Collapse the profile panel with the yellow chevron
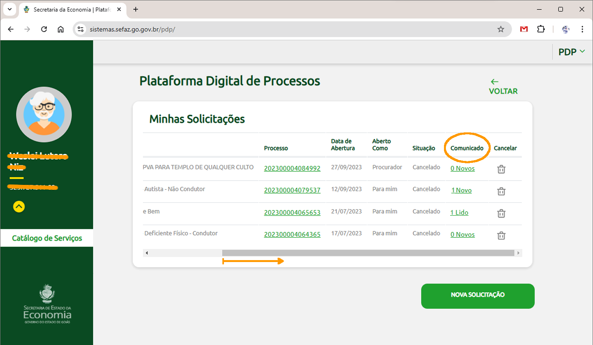The image size is (593, 345). pyautogui.click(x=19, y=206)
